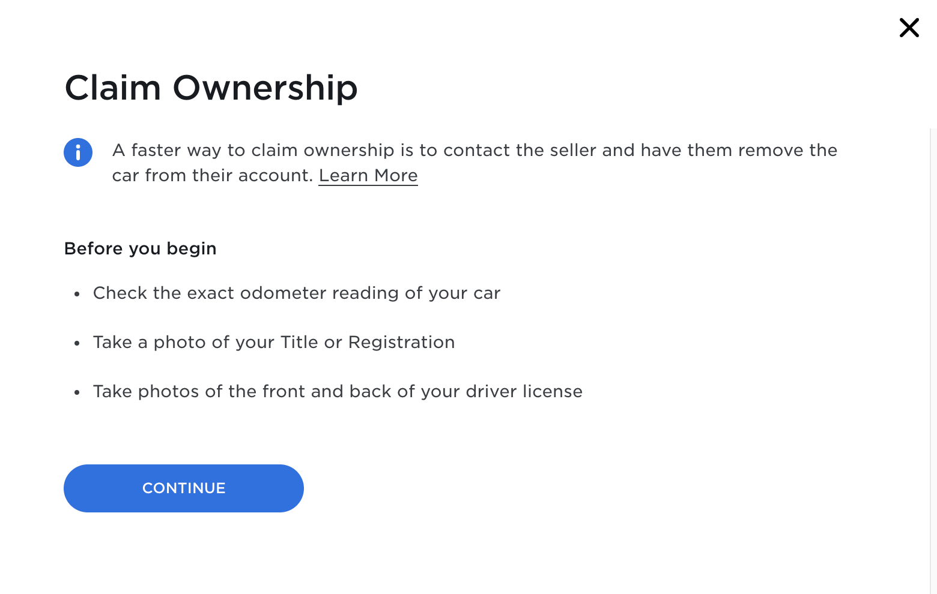Click the Claim Ownership heading
937x594 pixels.
[211, 88]
